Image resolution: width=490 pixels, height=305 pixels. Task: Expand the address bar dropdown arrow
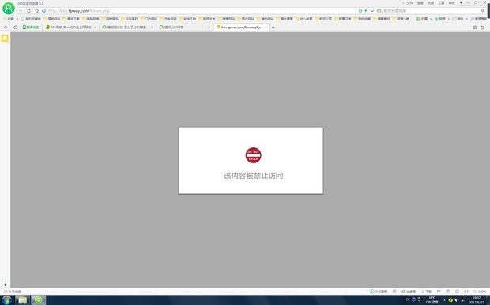(372, 11)
